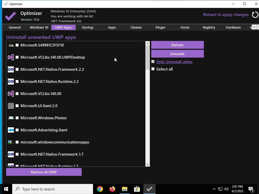Open the Hardware tab
The width and height of the screenshot is (259, 194).
233,27
